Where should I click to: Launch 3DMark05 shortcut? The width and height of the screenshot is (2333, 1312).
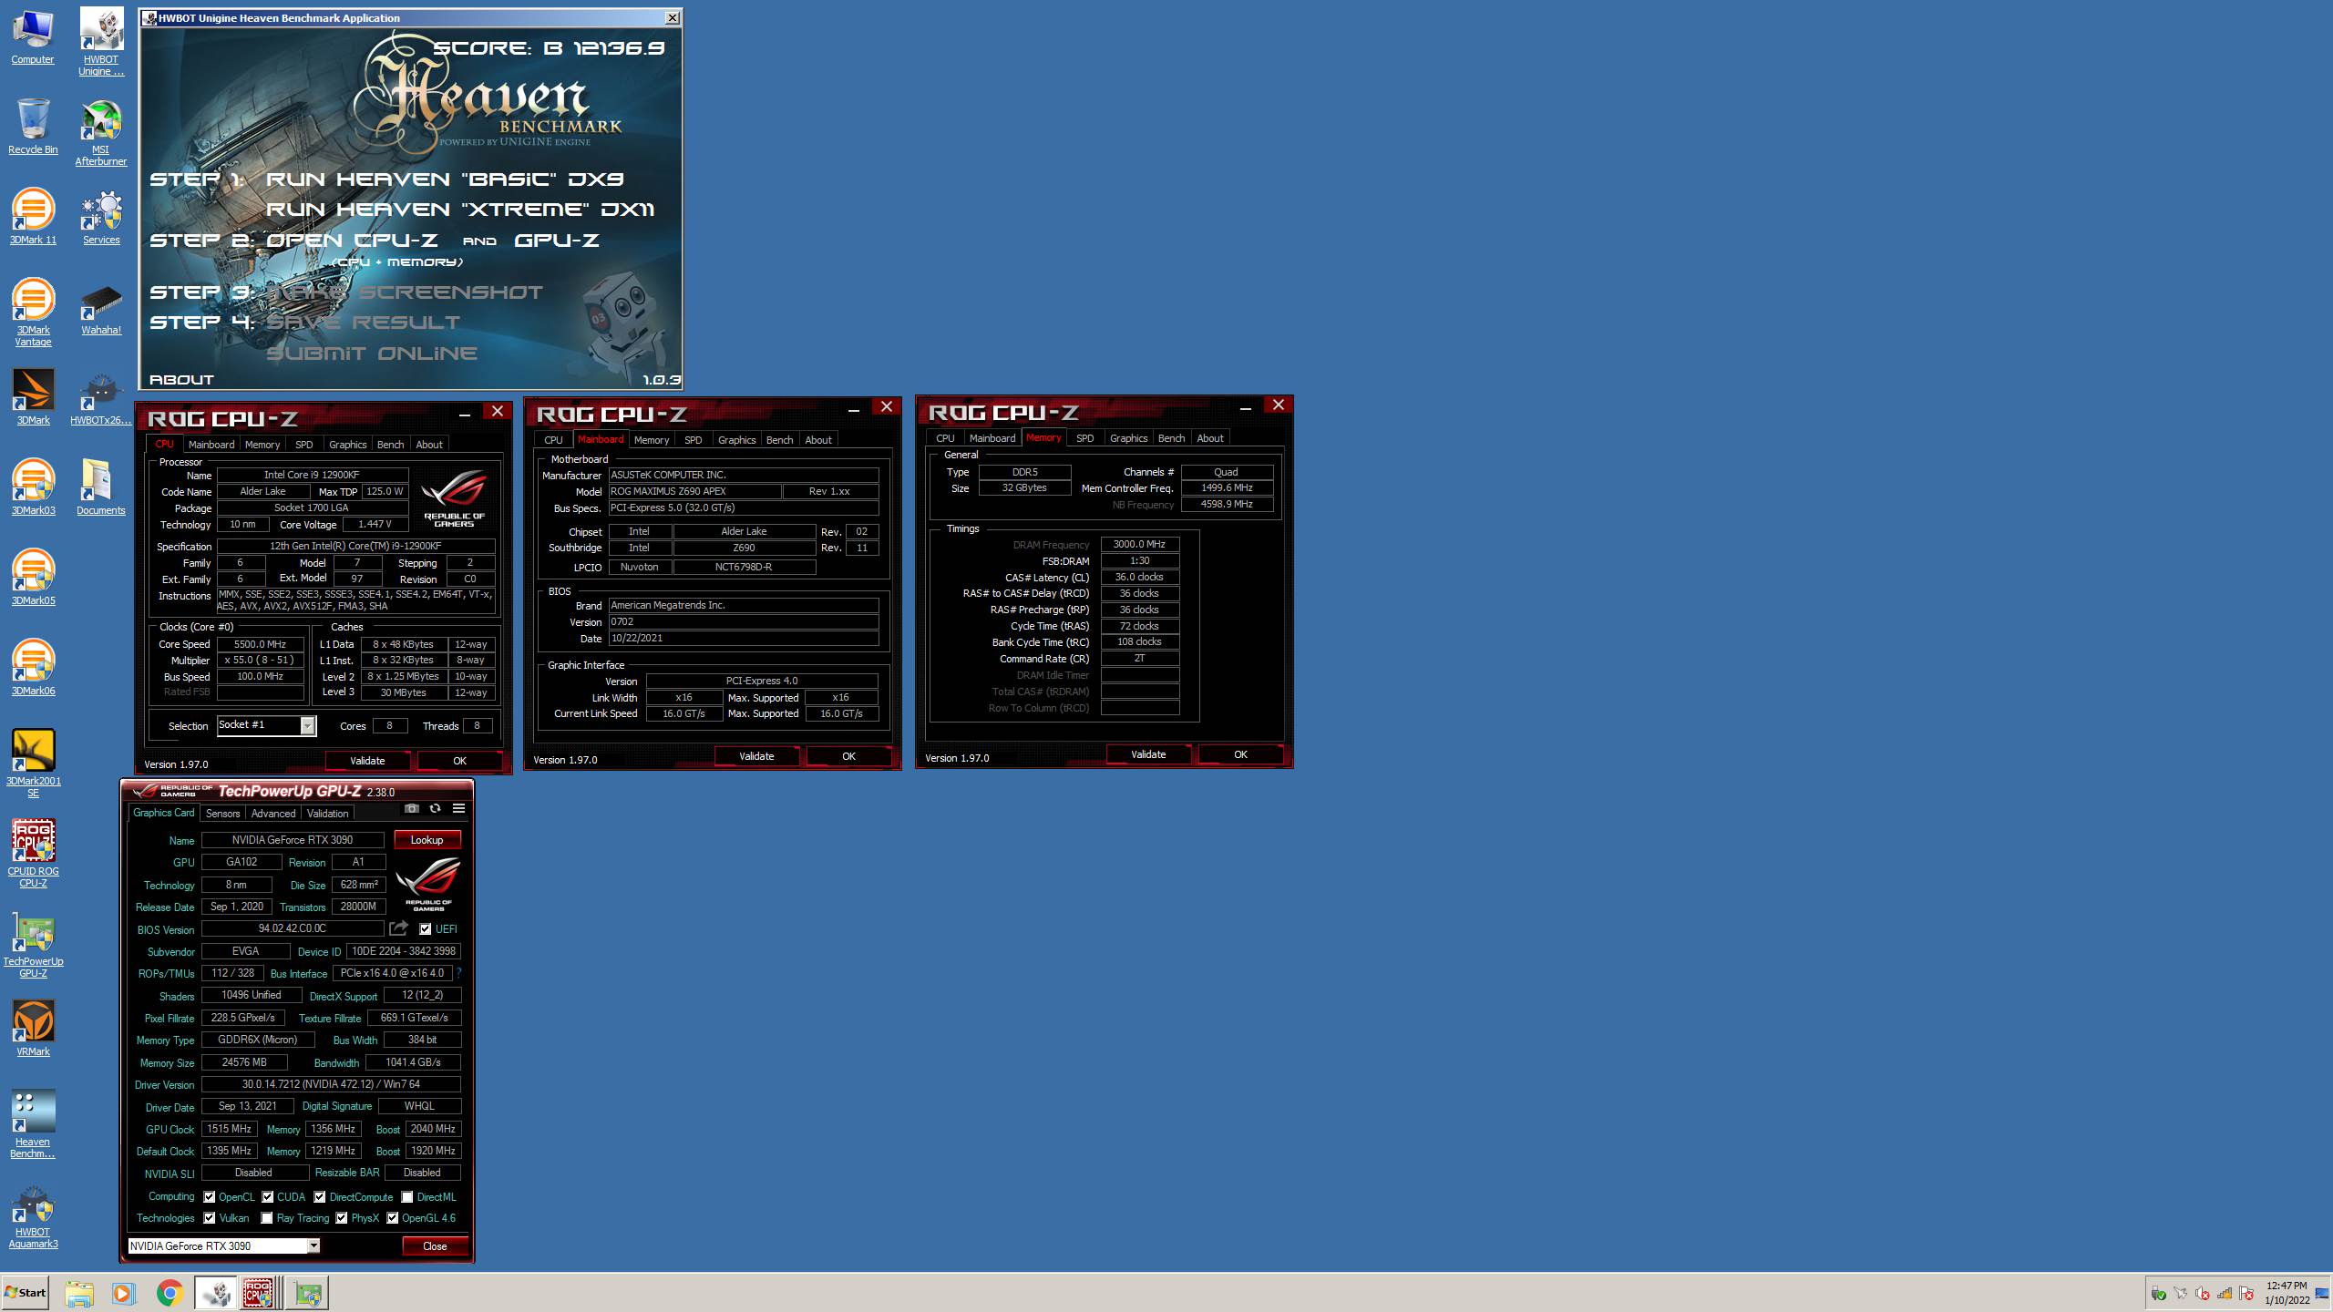pos(33,578)
